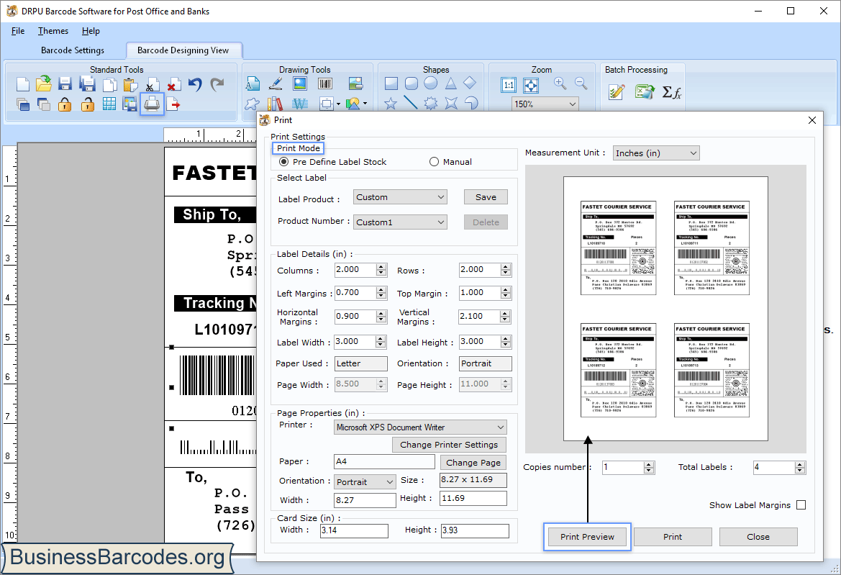Select the Manual print mode radio button
Screen dimensions: 841x575
(x=434, y=161)
